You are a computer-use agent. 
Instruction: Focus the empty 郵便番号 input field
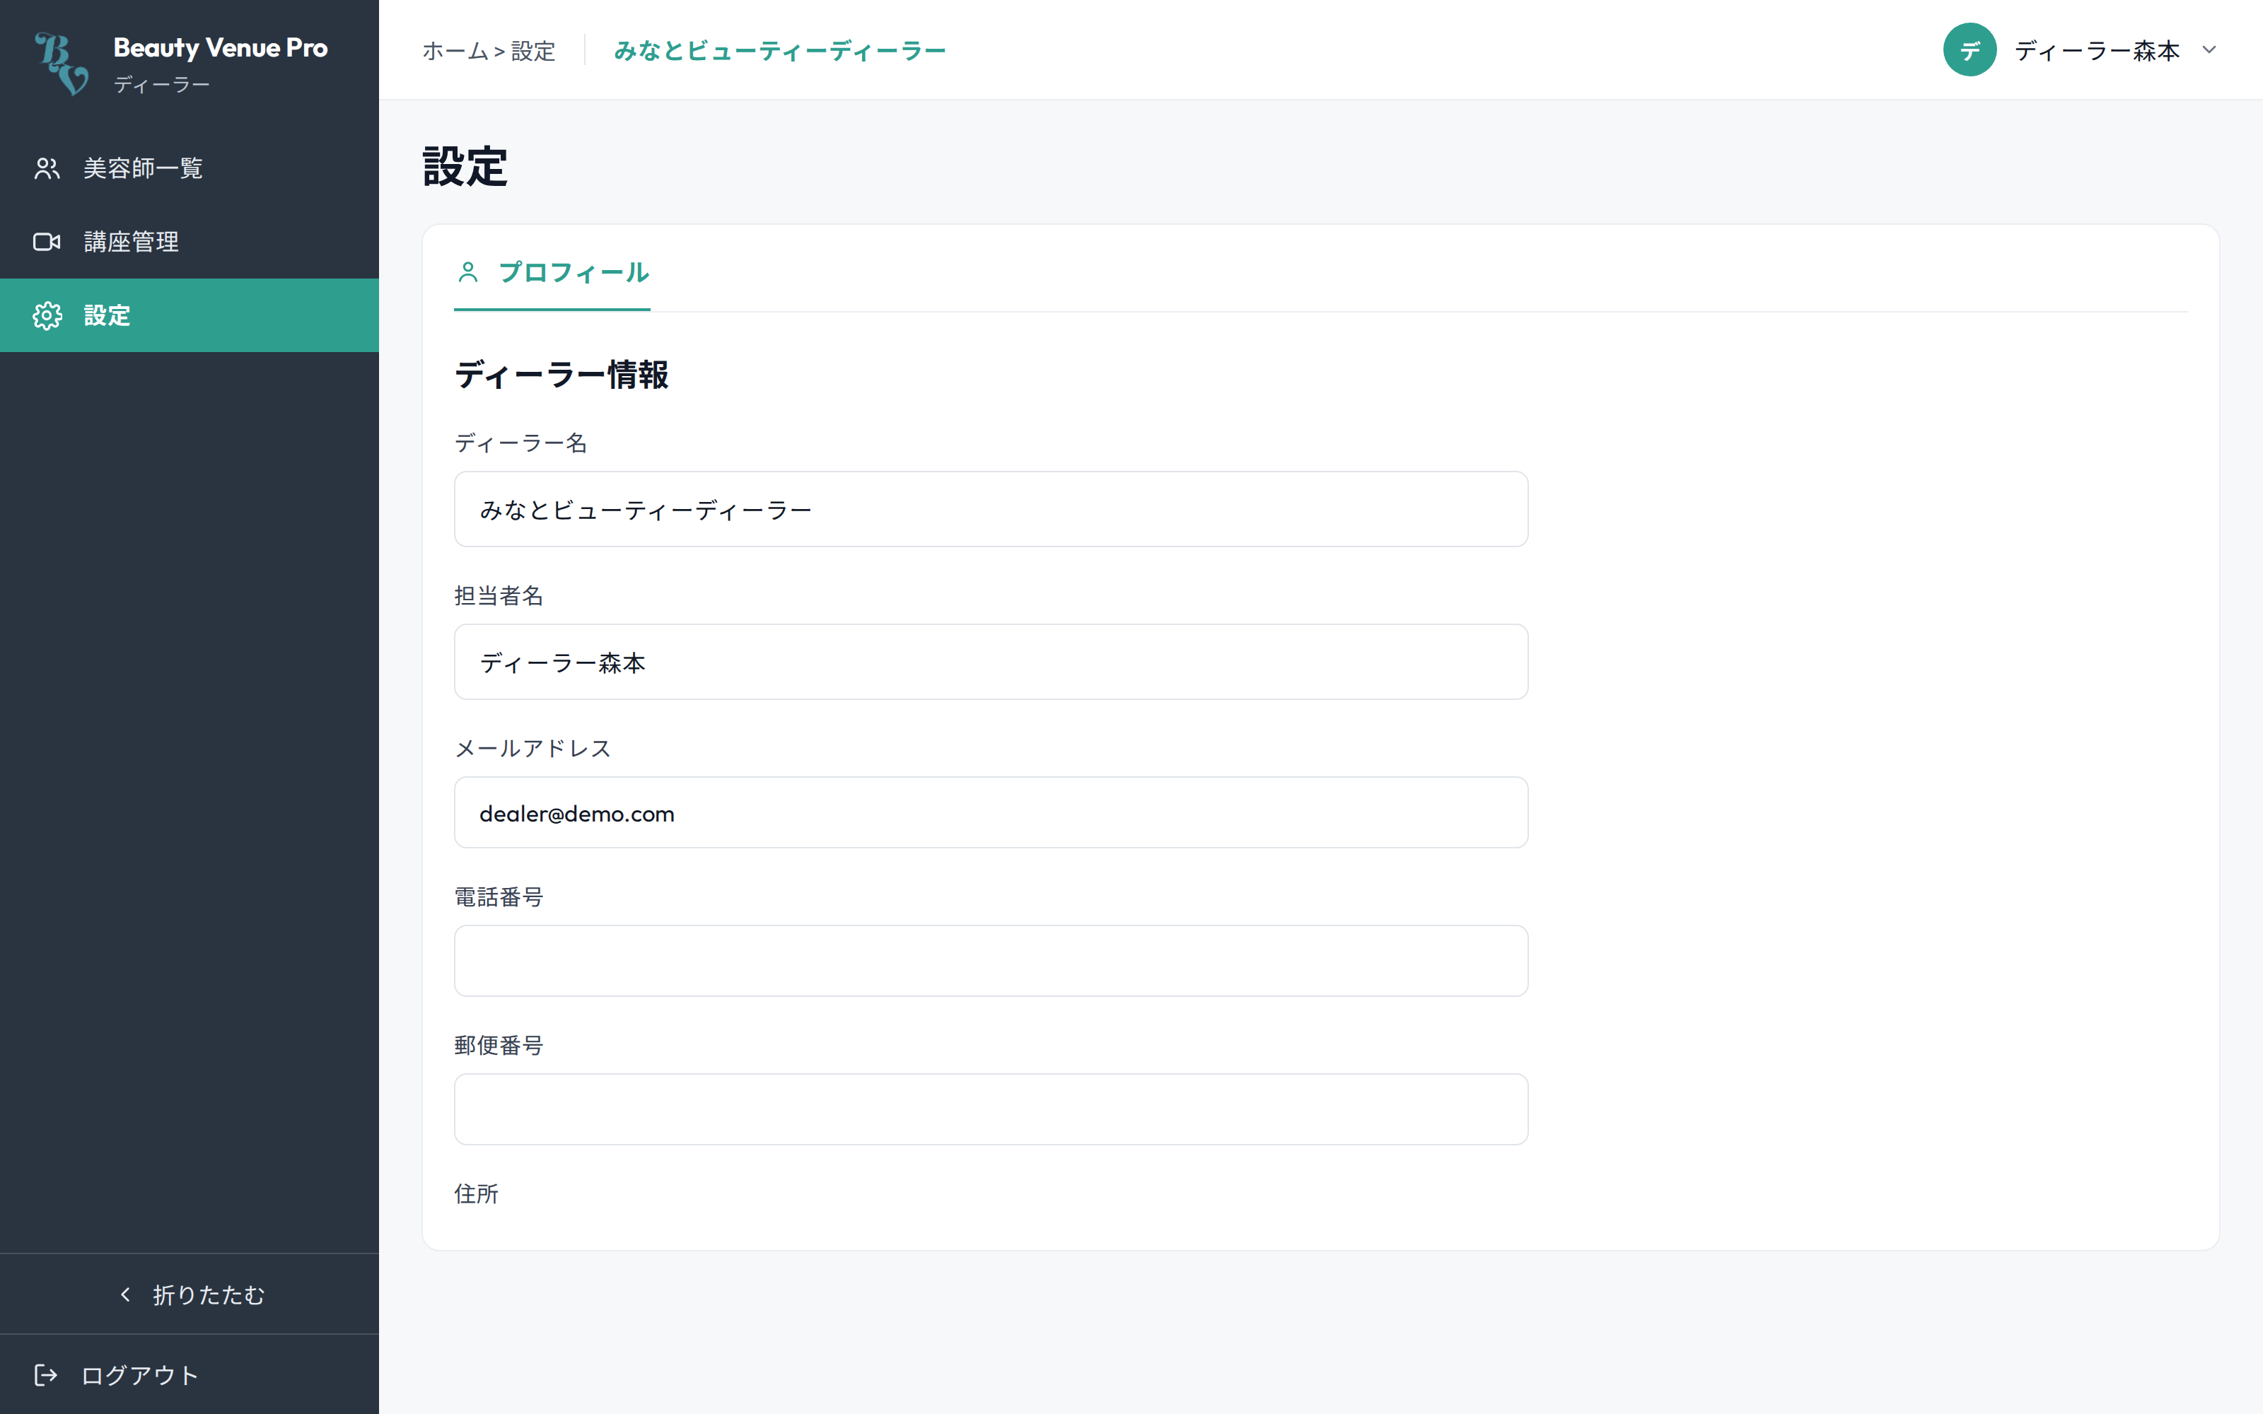(x=991, y=1110)
